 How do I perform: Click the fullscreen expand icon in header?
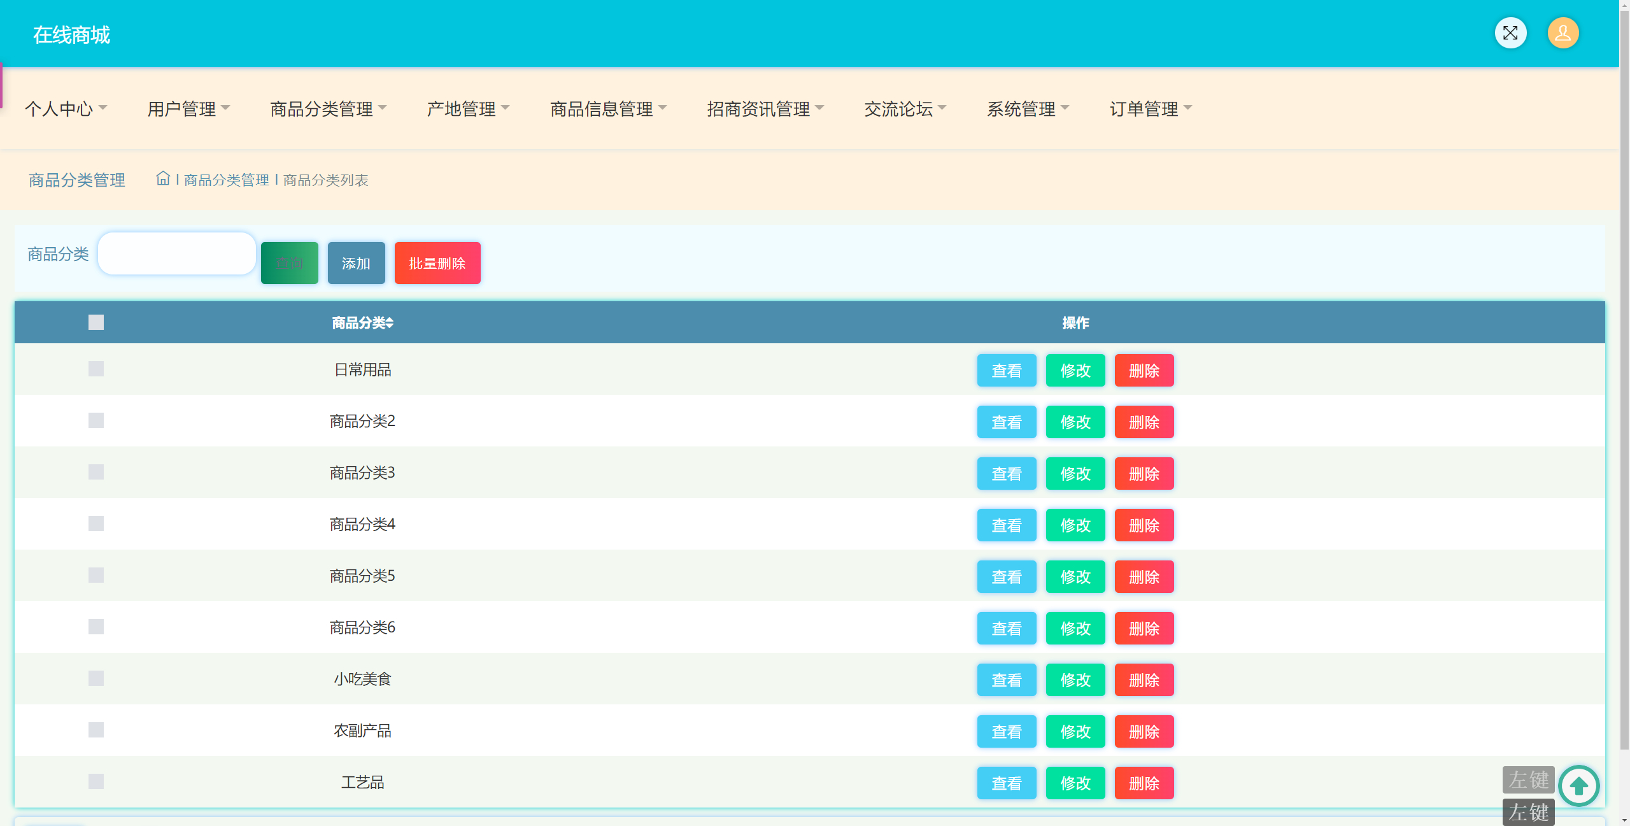(x=1512, y=32)
